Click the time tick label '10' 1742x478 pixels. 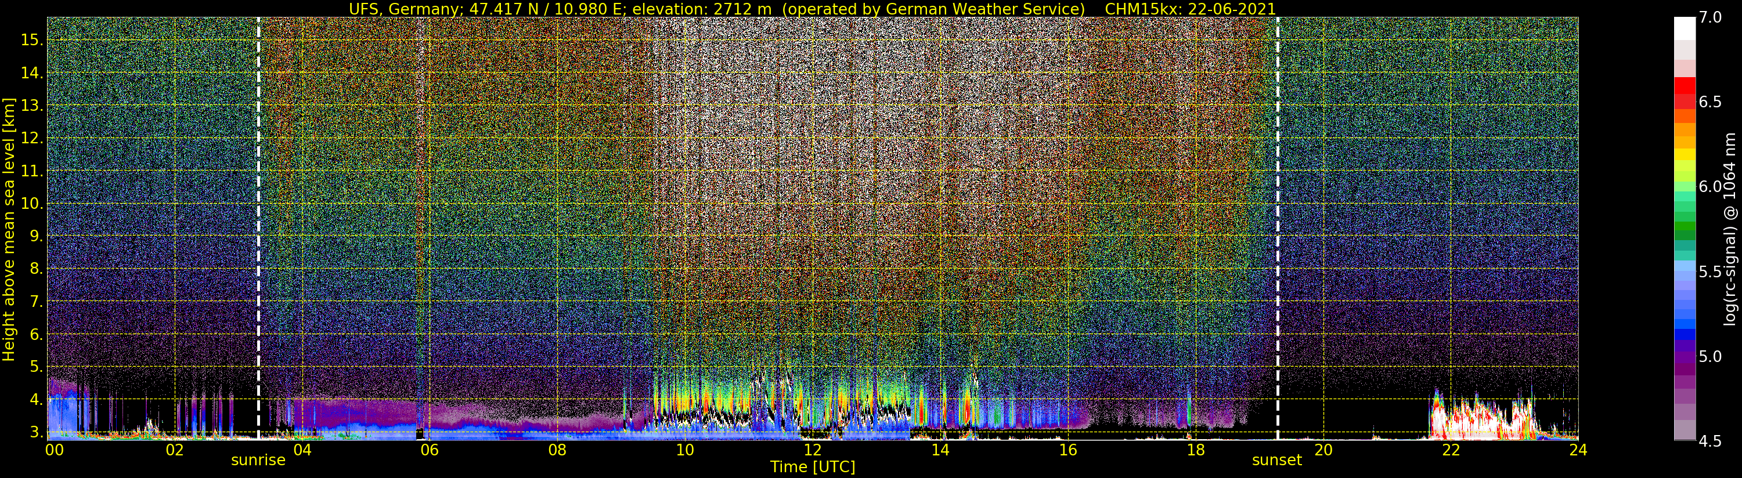coord(684,450)
